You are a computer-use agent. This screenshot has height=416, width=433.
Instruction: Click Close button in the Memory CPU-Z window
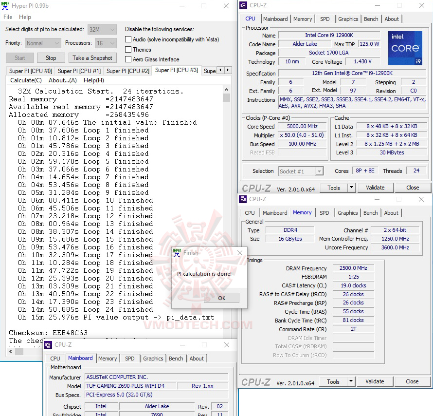[x=412, y=381]
